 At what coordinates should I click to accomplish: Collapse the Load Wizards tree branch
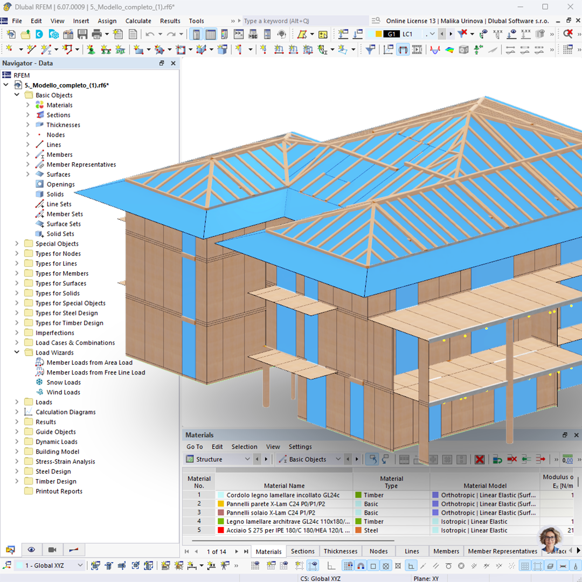(x=16, y=352)
